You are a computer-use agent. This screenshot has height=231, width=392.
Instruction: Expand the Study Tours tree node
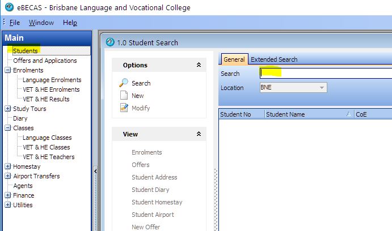tap(7, 109)
